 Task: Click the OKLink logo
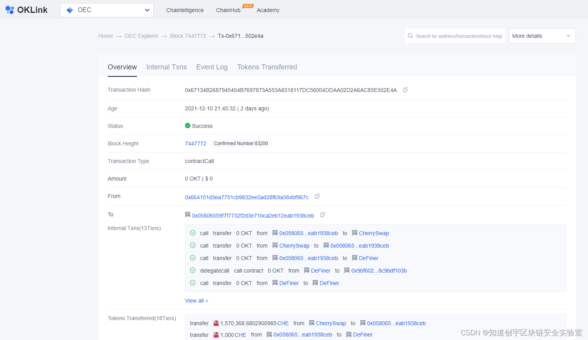[27, 10]
